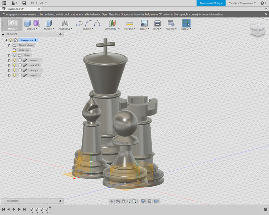Click the BROWSER panel options dot
The width and height of the screenshot is (269, 215).
pos(61,34)
